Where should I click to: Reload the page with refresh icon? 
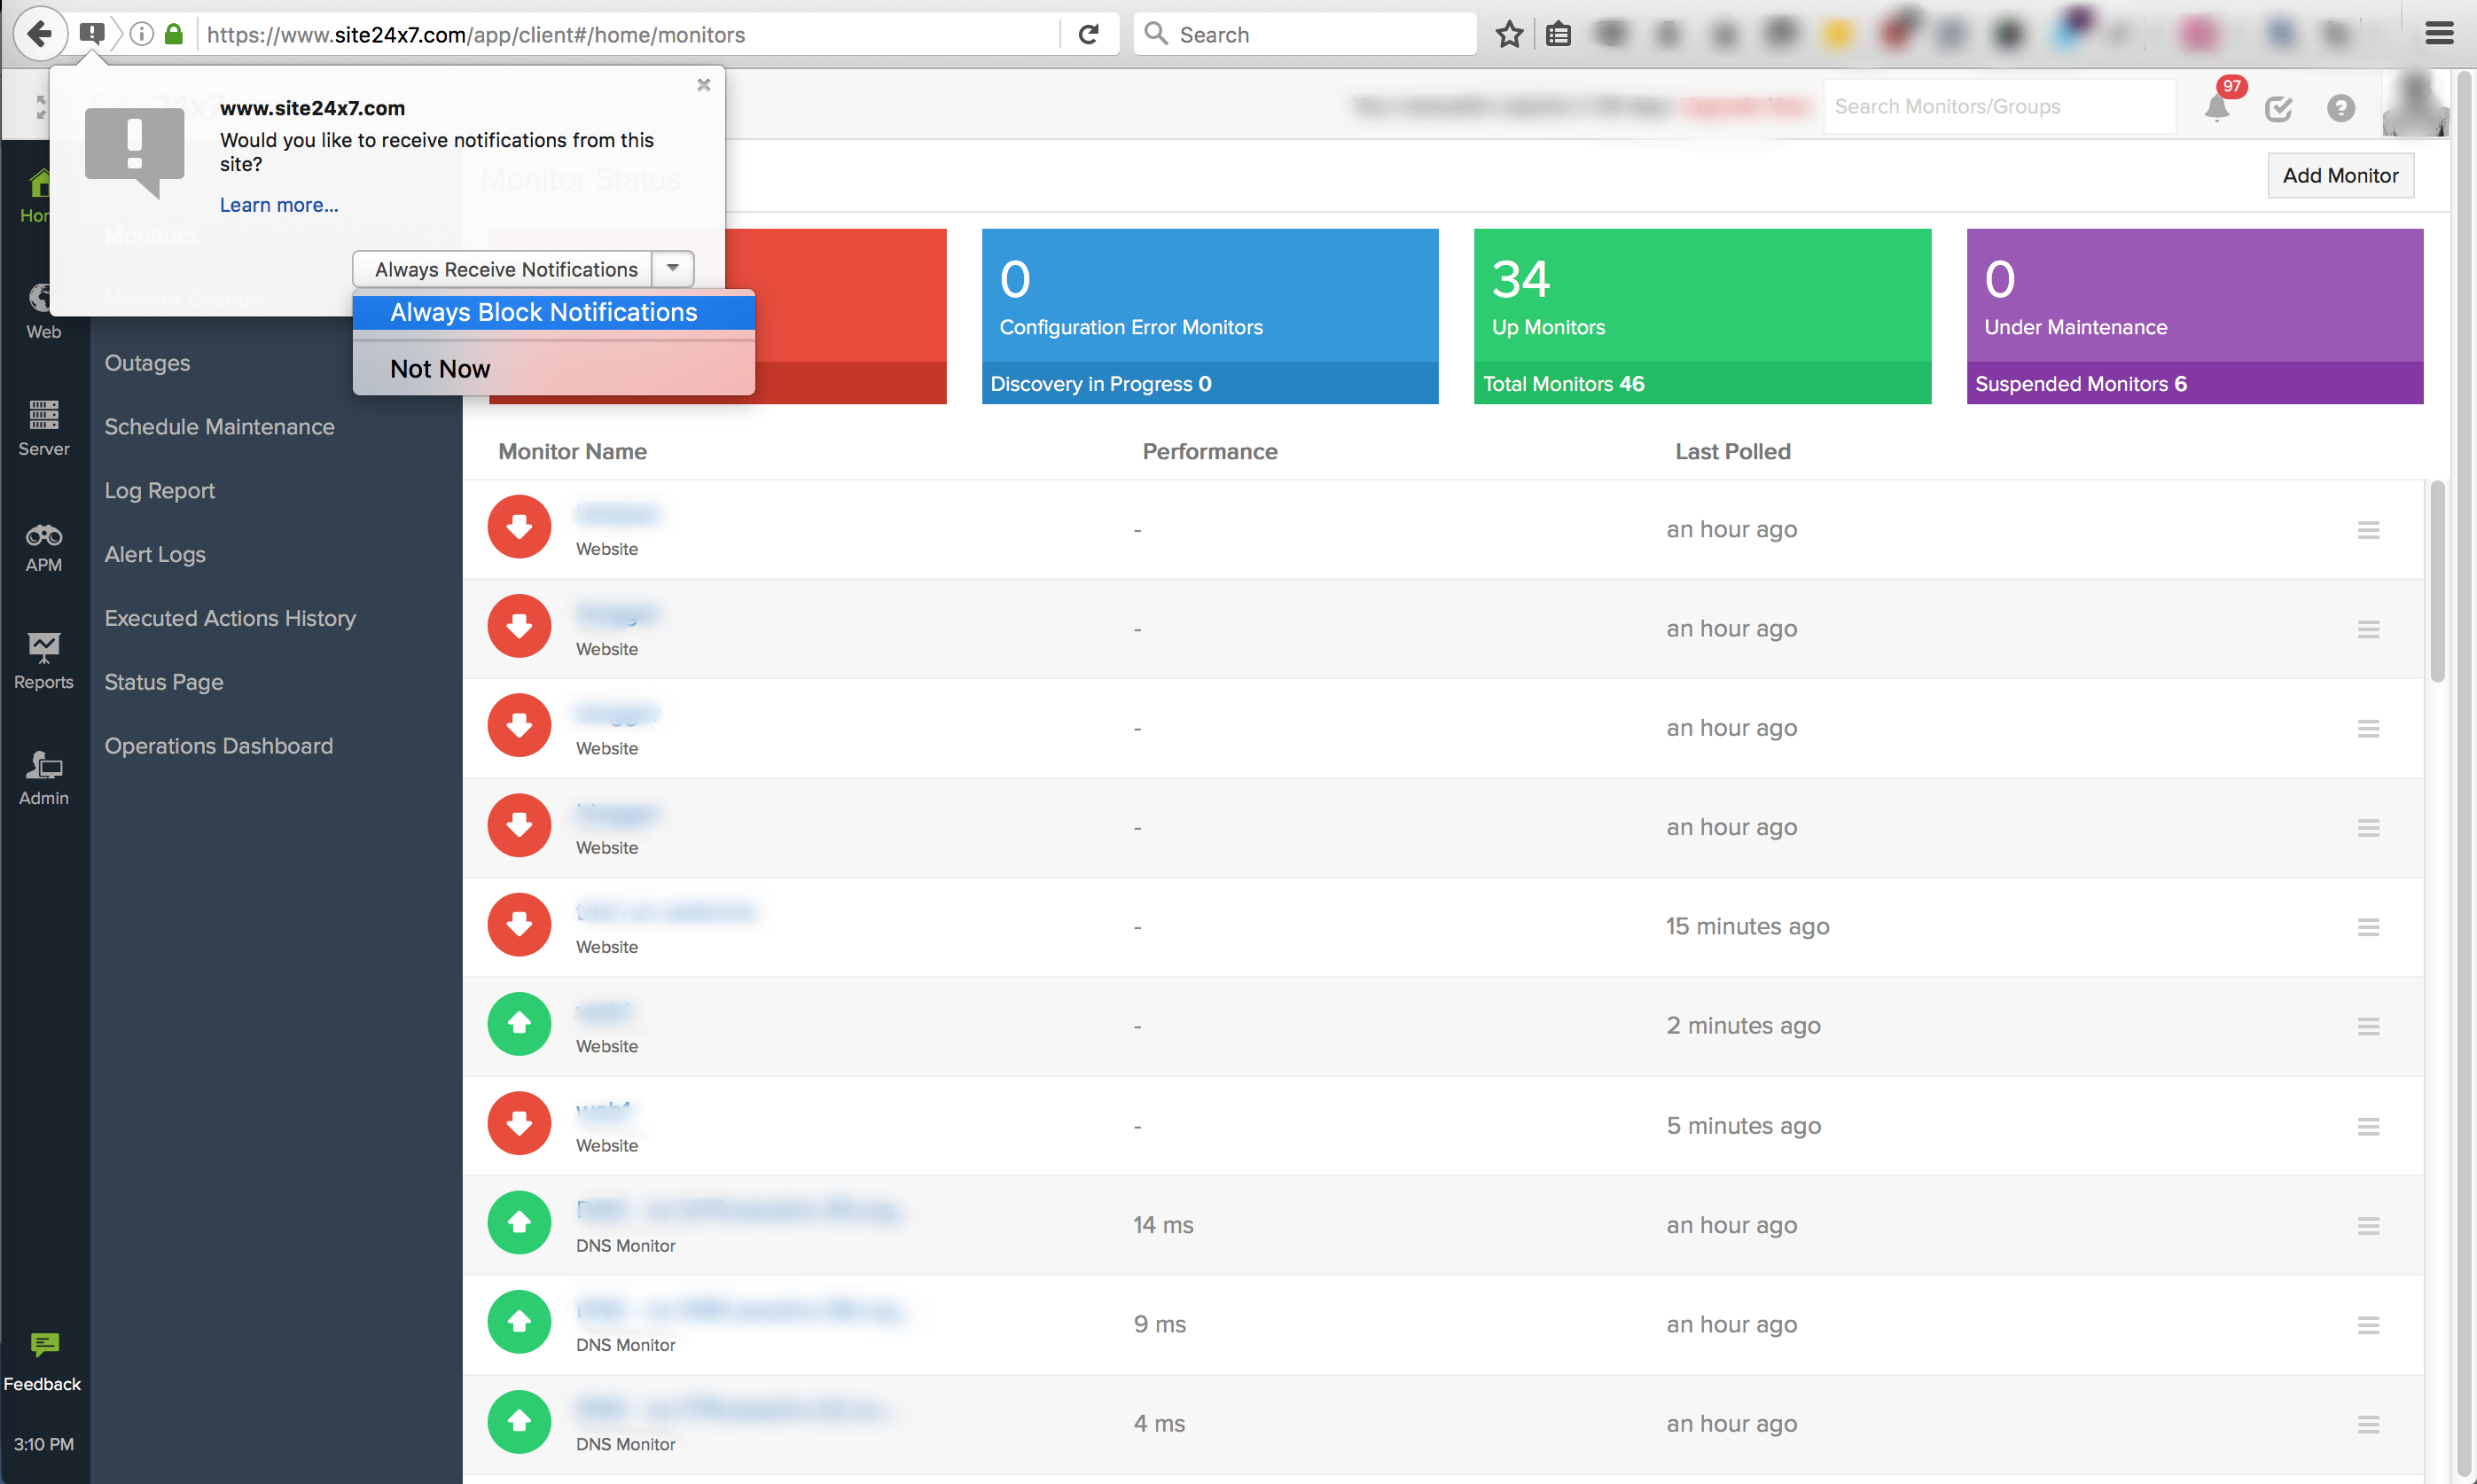[x=1089, y=35]
